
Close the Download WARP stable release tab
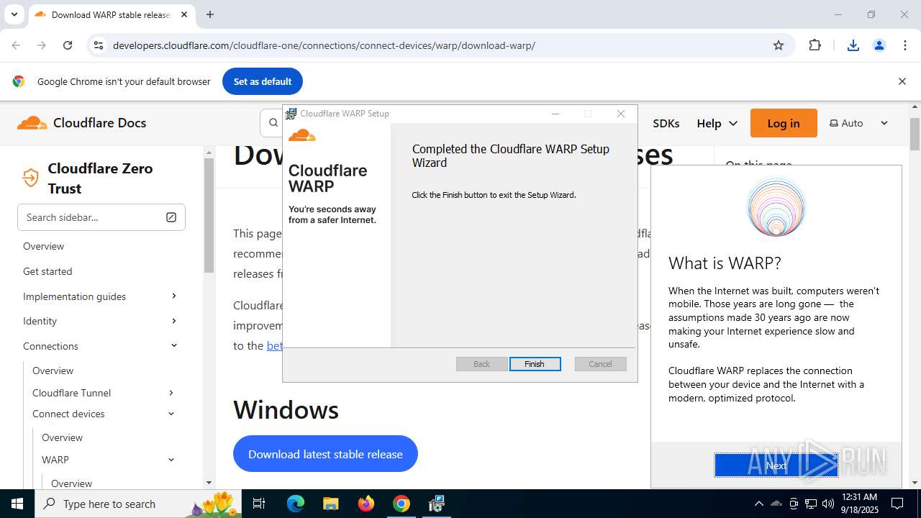coord(184,14)
